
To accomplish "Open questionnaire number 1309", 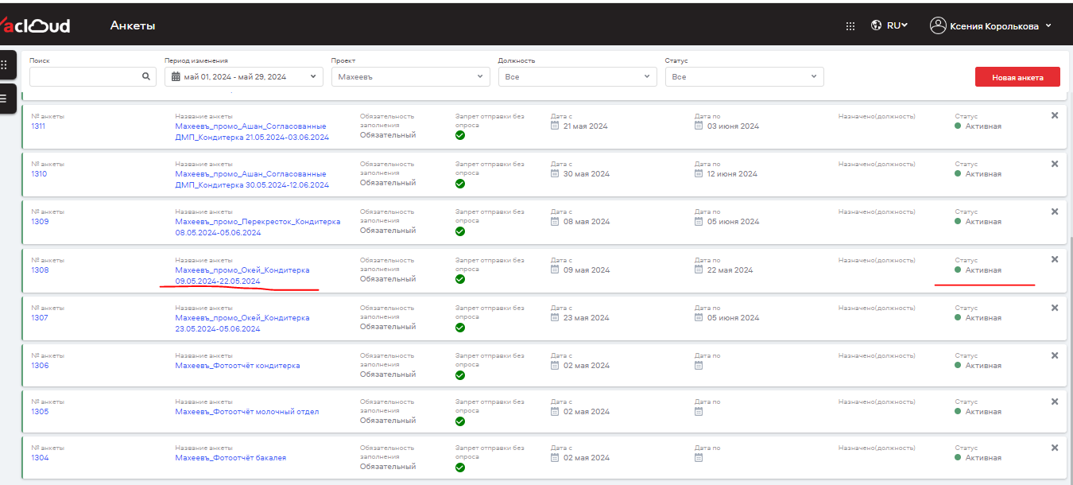I will point(40,221).
